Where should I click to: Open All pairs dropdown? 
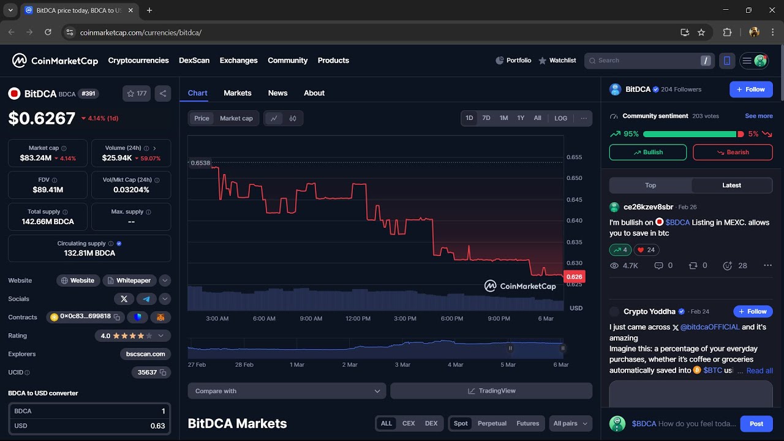(x=571, y=423)
